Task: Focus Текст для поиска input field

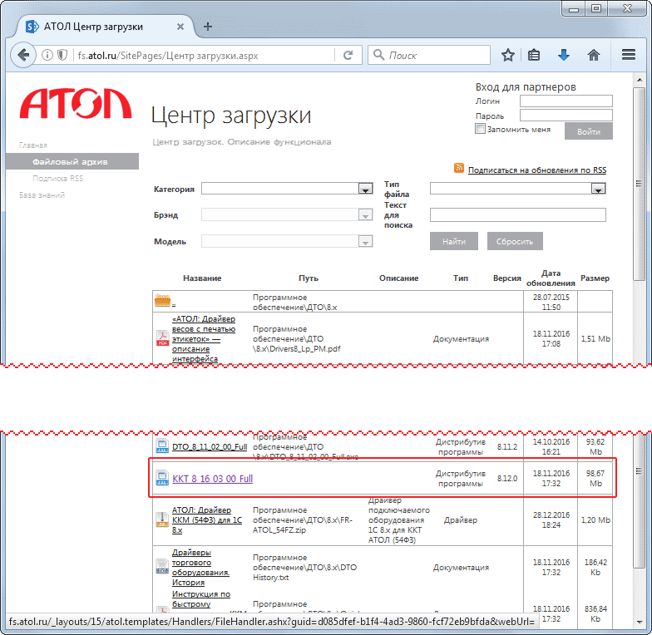Action: coord(517,214)
